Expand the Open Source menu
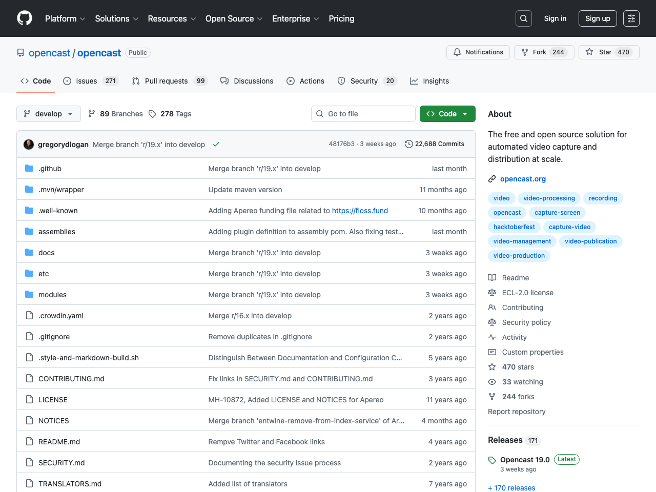 [x=234, y=18]
